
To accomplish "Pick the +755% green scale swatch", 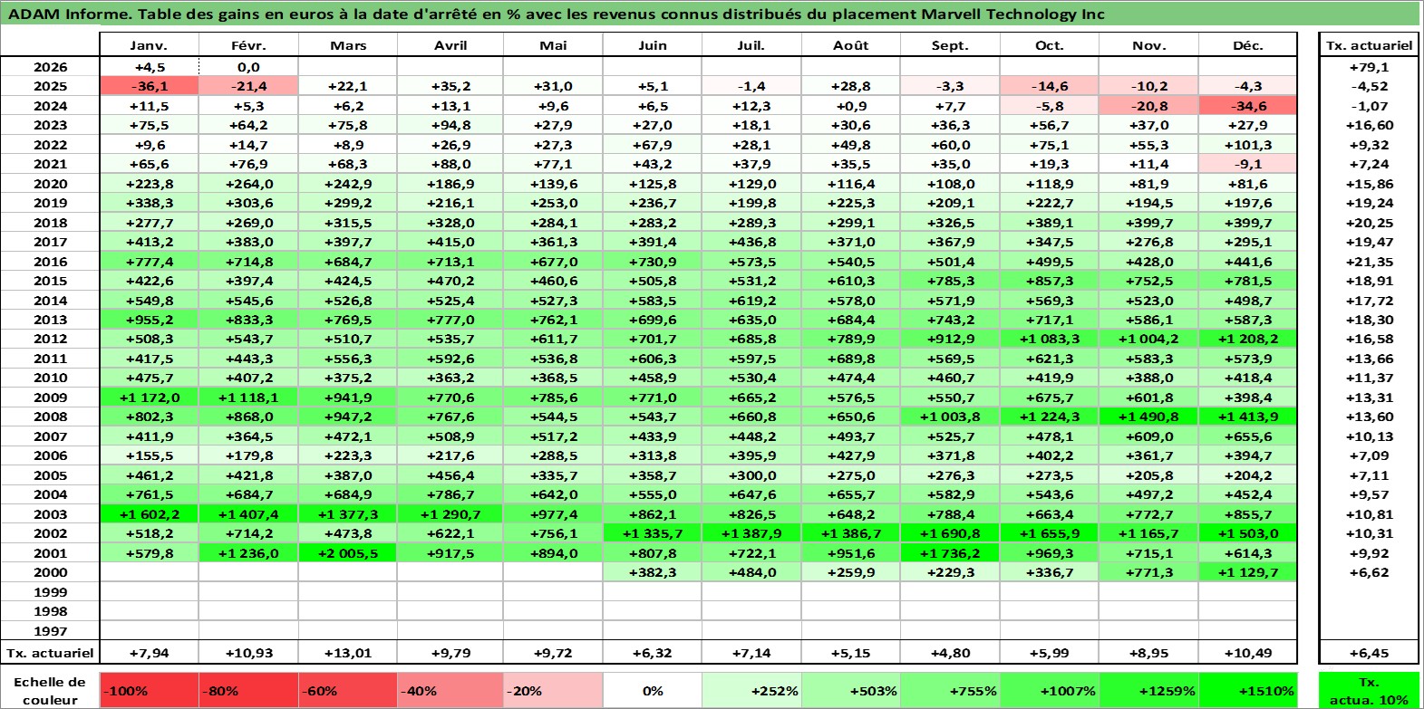I will tap(950, 690).
